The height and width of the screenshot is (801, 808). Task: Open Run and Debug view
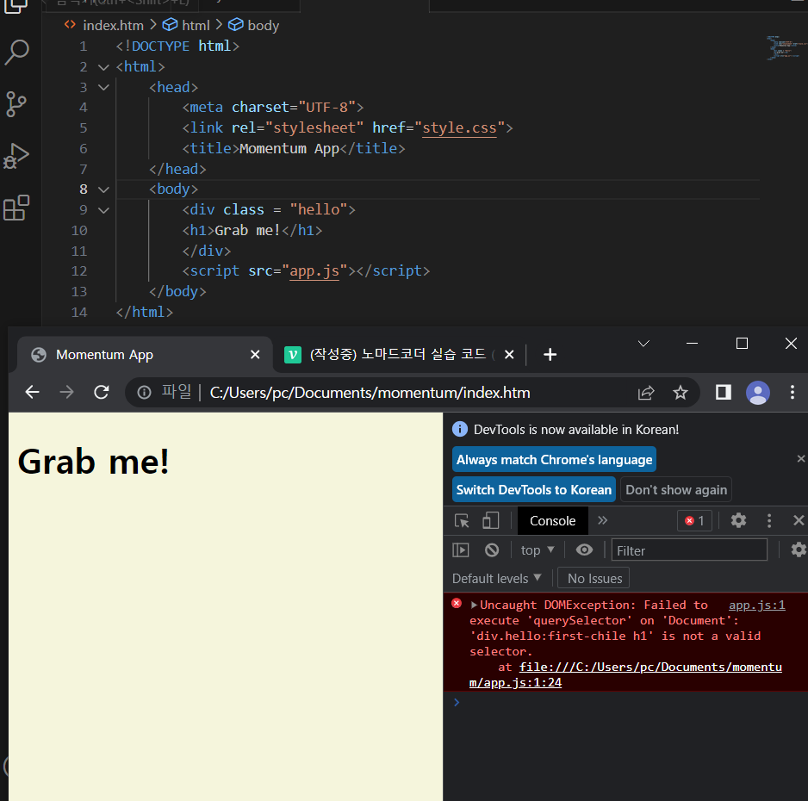[x=16, y=156]
